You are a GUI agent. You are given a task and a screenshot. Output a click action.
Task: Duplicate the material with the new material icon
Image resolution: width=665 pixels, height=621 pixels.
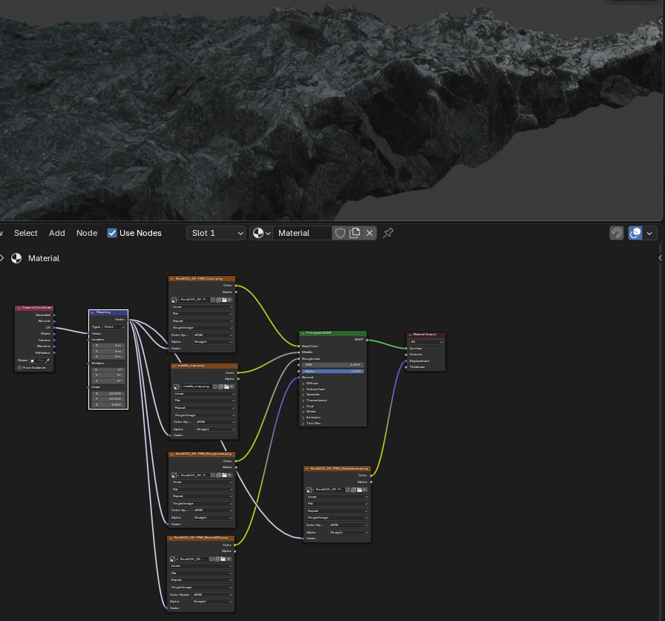click(355, 233)
